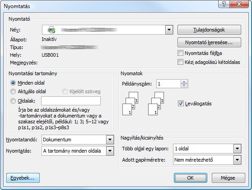
Task: Click the Tulajdonságok button
Action: coord(209,30)
